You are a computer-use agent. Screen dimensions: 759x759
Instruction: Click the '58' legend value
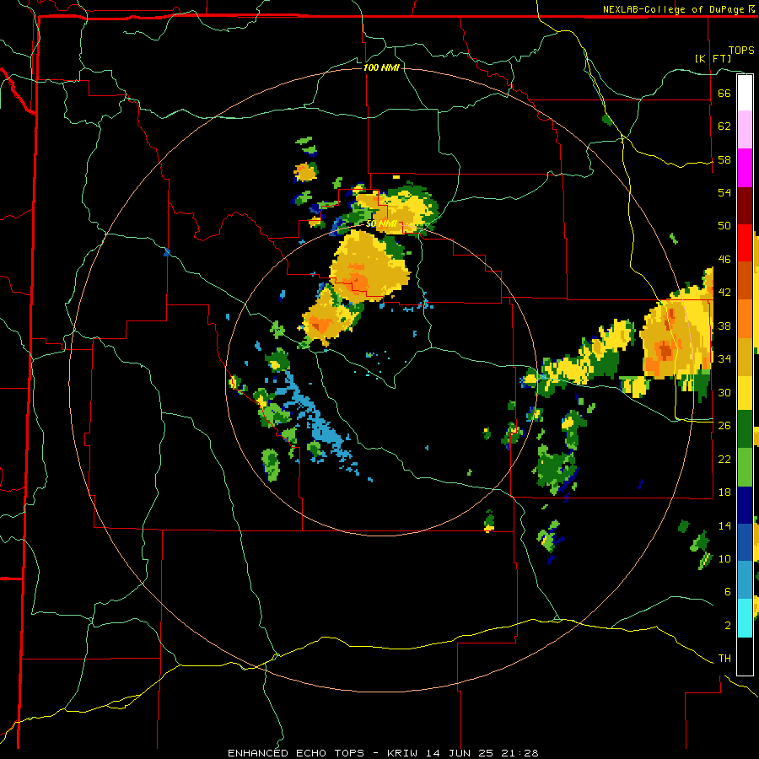point(724,159)
